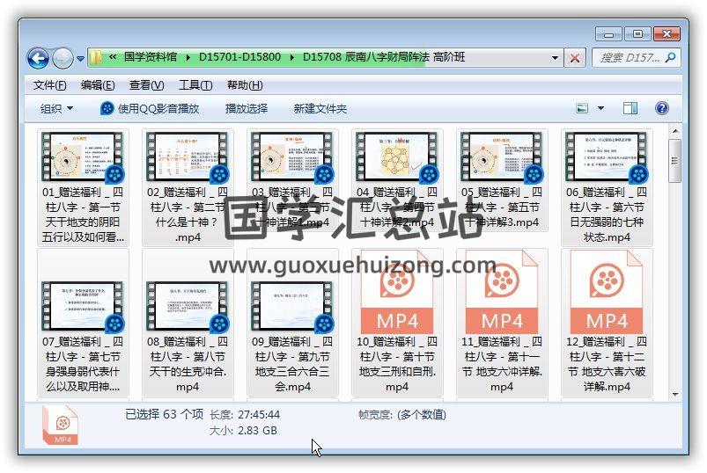Viewport: 707px width, 473px height.
Task: Select video thumbnail 06 第六节
Action: (x=607, y=157)
